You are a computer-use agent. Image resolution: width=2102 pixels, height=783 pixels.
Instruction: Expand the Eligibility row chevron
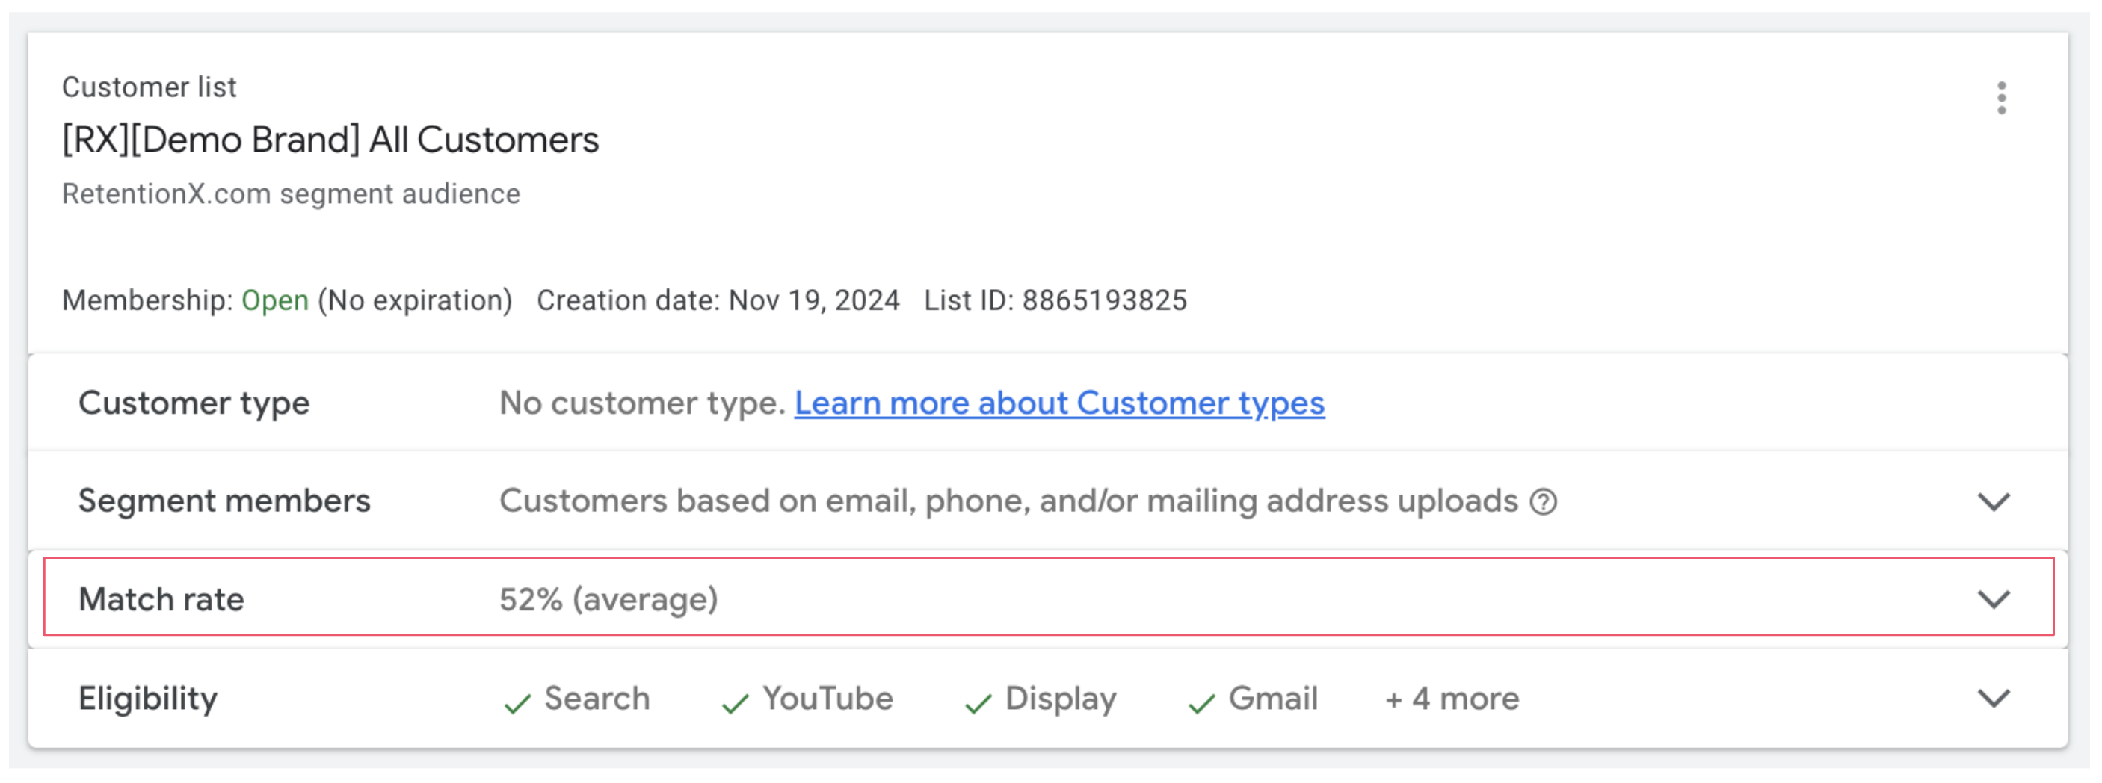coord(1994,698)
